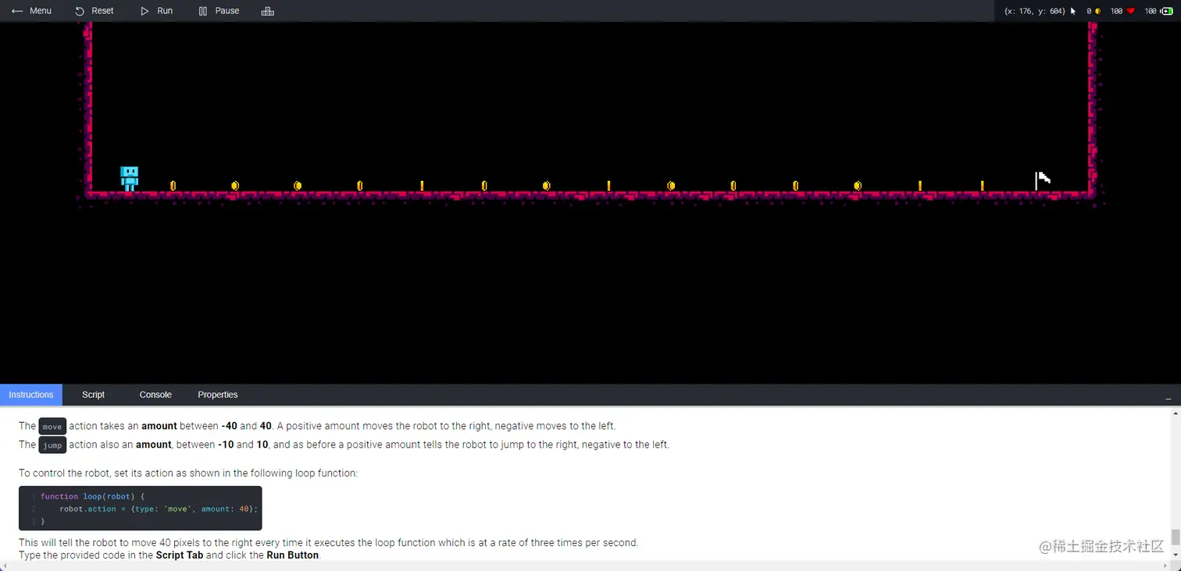Select the Instructions tab
The width and height of the screenshot is (1181, 571).
coord(31,395)
